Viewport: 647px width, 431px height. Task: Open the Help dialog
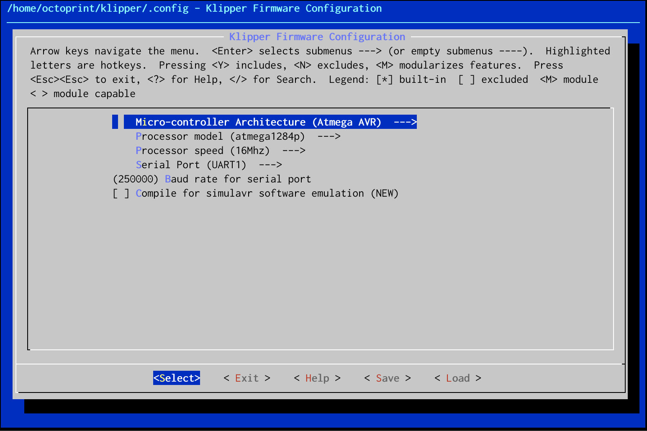tap(317, 378)
